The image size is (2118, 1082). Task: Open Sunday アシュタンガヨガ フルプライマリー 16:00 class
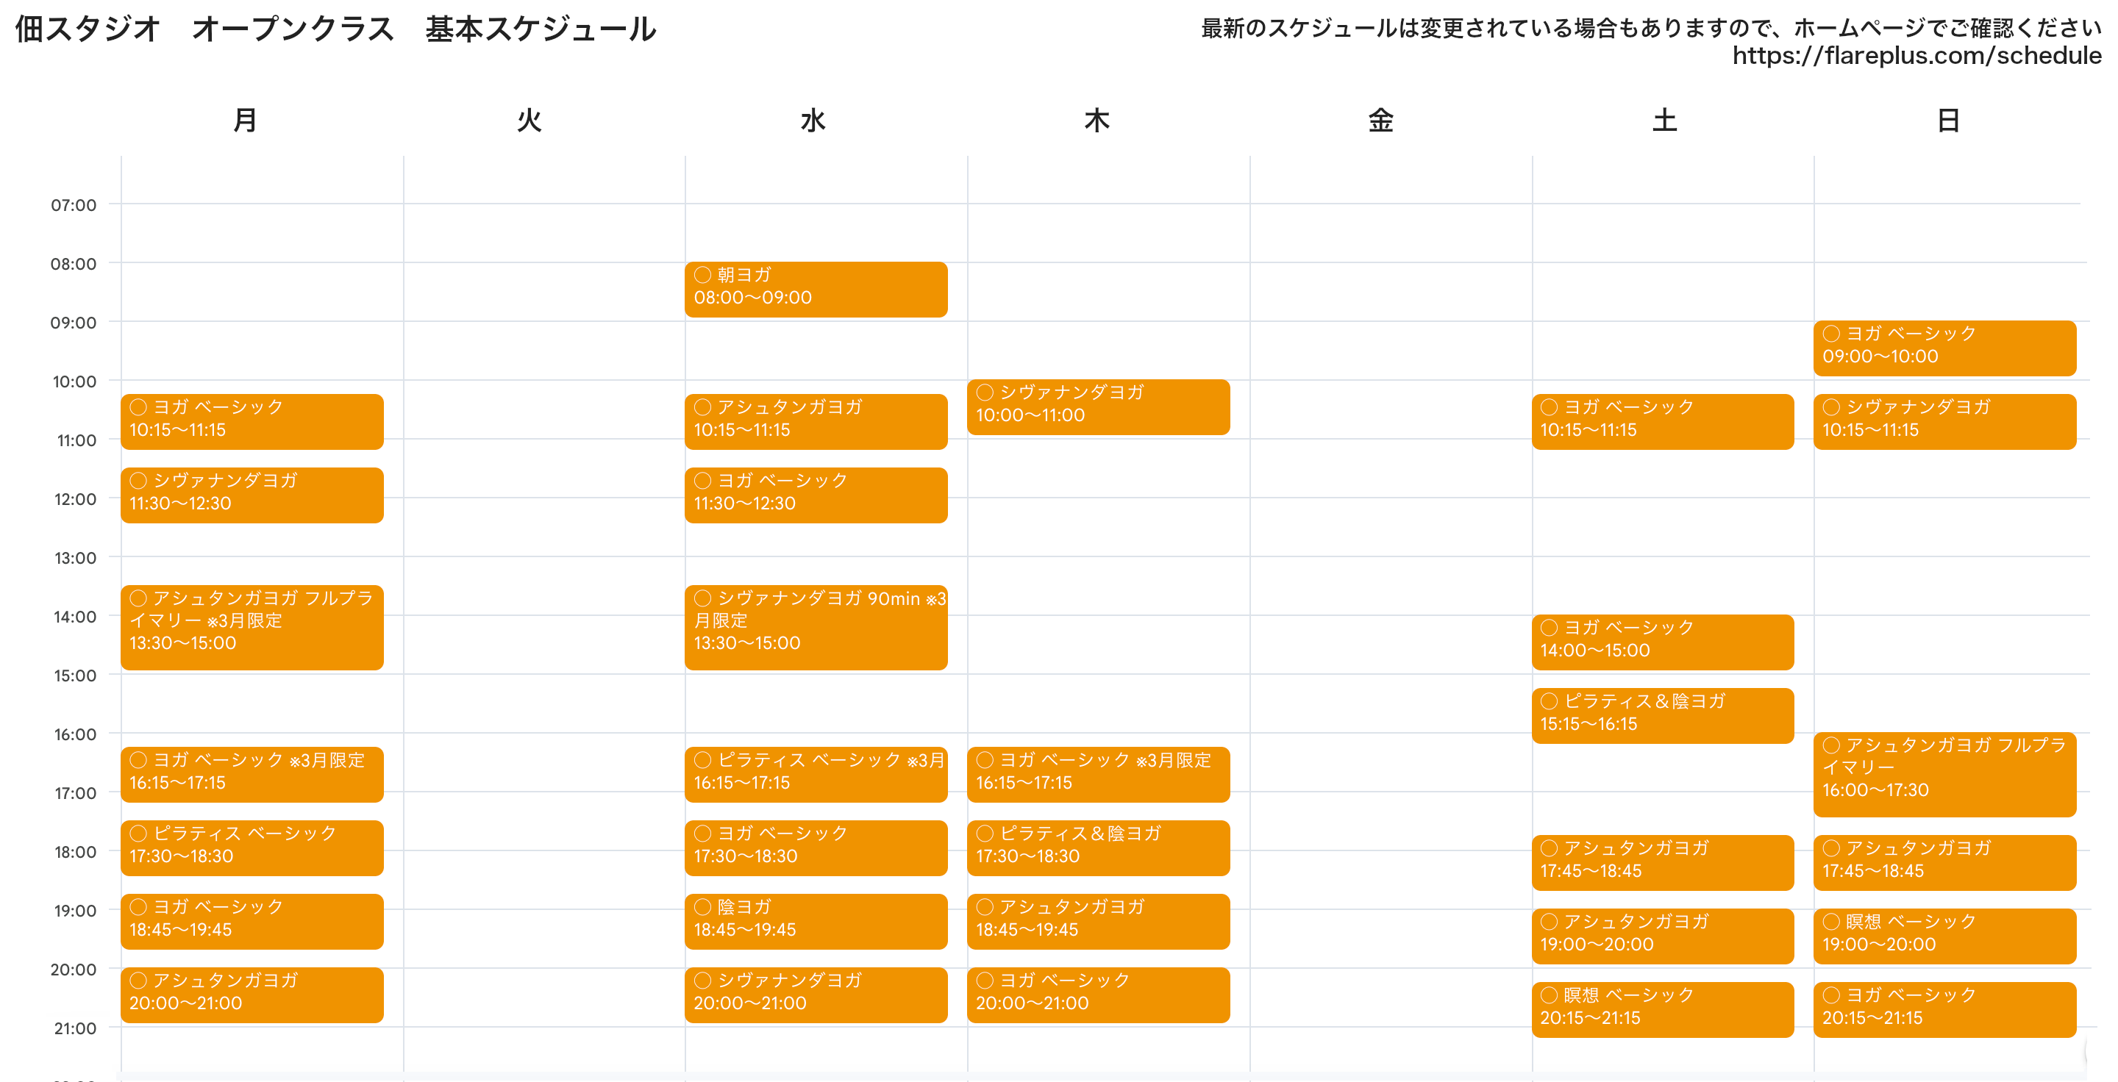coord(1944,774)
